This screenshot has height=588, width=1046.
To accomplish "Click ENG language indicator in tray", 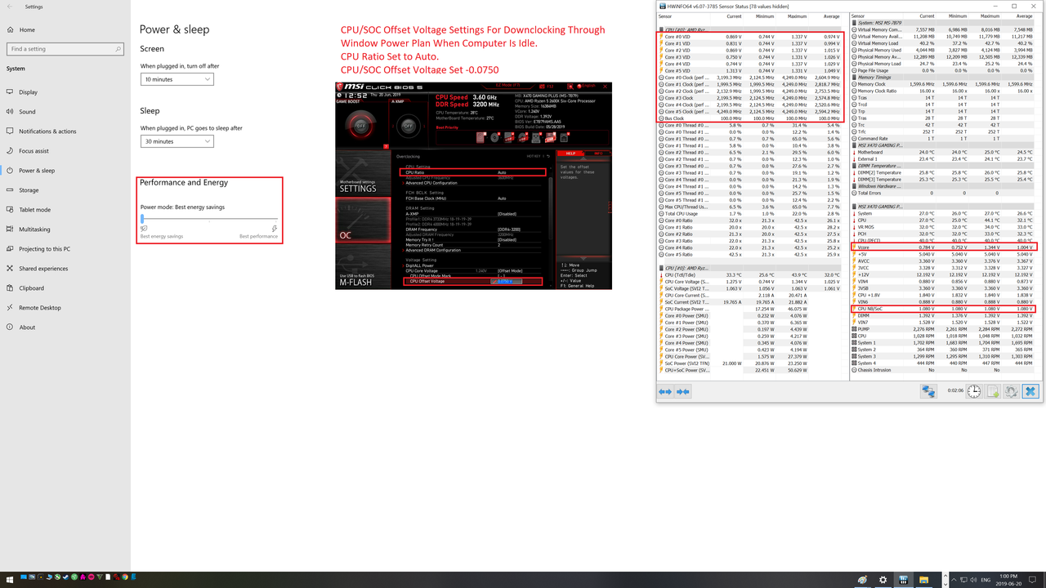I will [x=986, y=580].
